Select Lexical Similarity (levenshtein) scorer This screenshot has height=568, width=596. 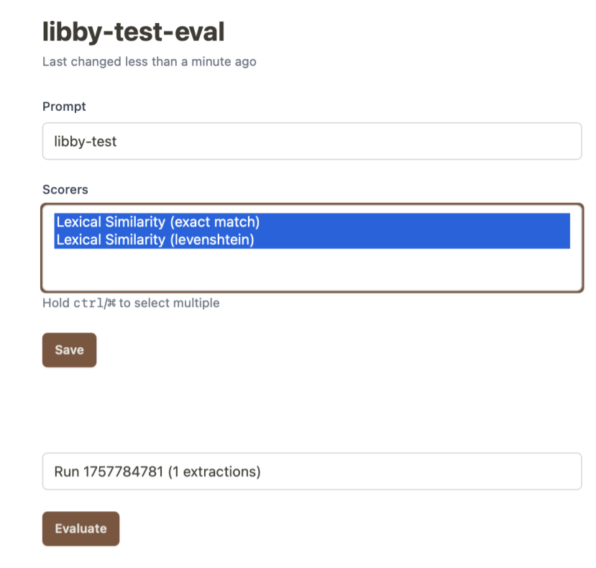[x=155, y=240]
